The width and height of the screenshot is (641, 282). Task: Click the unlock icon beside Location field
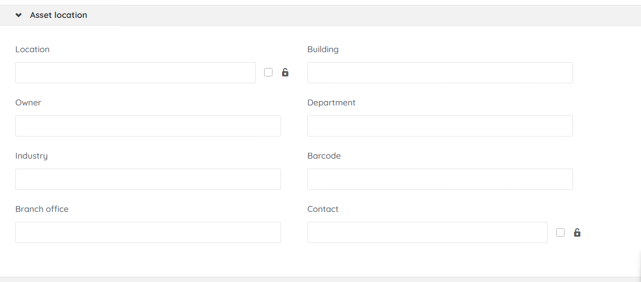click(285, 73)
